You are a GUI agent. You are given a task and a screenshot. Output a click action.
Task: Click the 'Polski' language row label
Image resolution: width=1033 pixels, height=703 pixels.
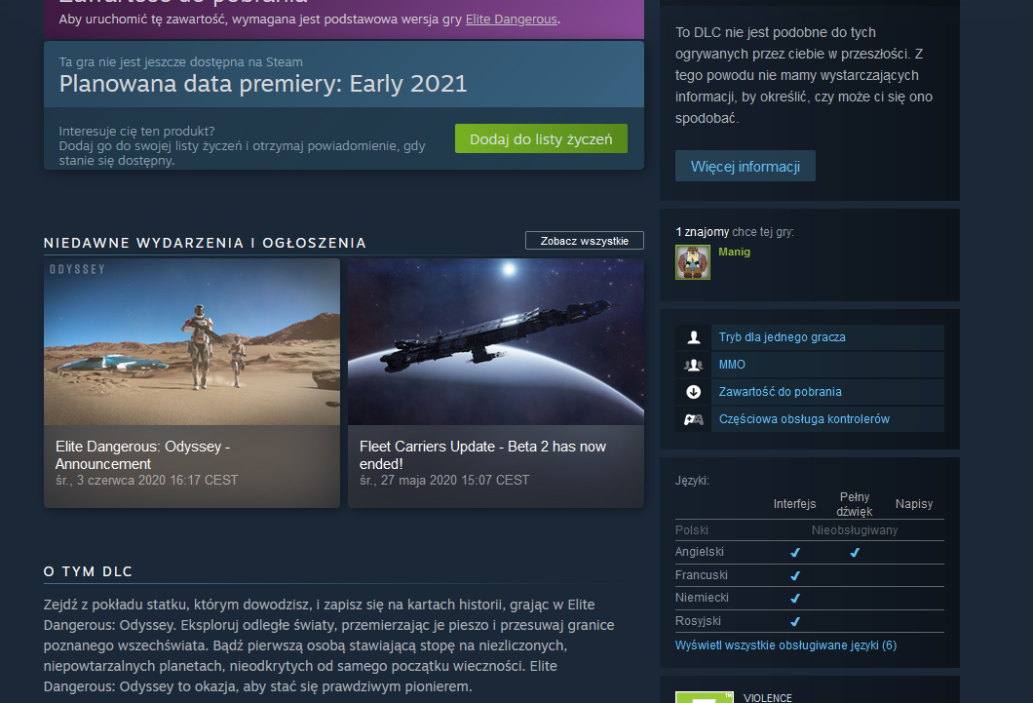pyautogui.click(x=692, y=530)
